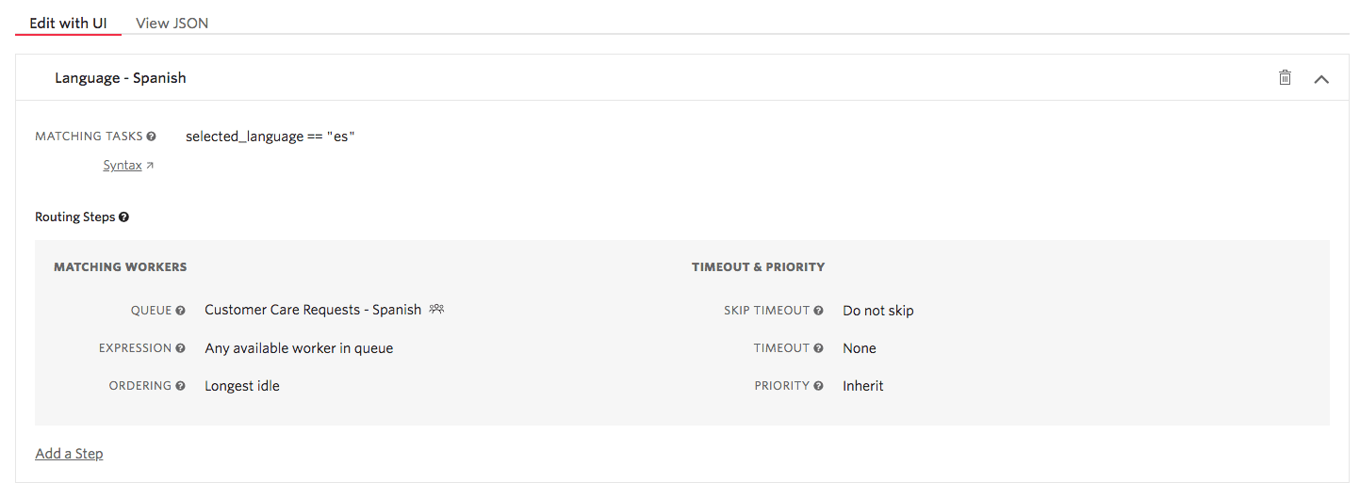1360x498 pixels.
Task: Switch to the View JSON tab
Action: coord(172,23)
